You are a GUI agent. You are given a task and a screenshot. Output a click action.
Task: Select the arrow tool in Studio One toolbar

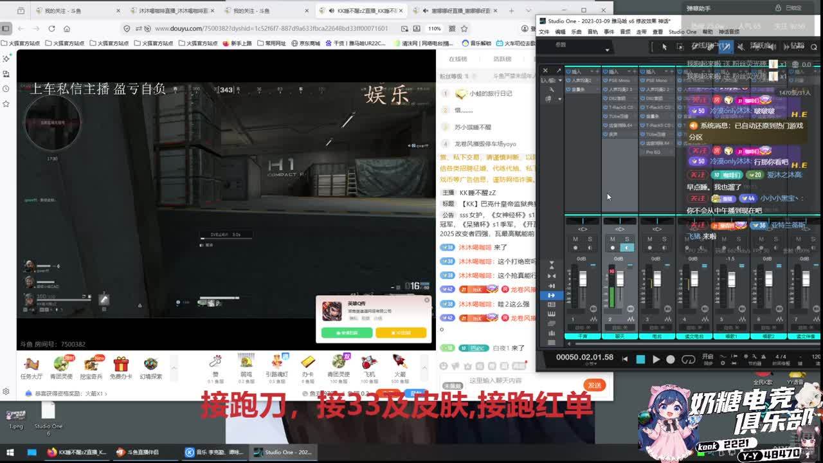(664, 46)
